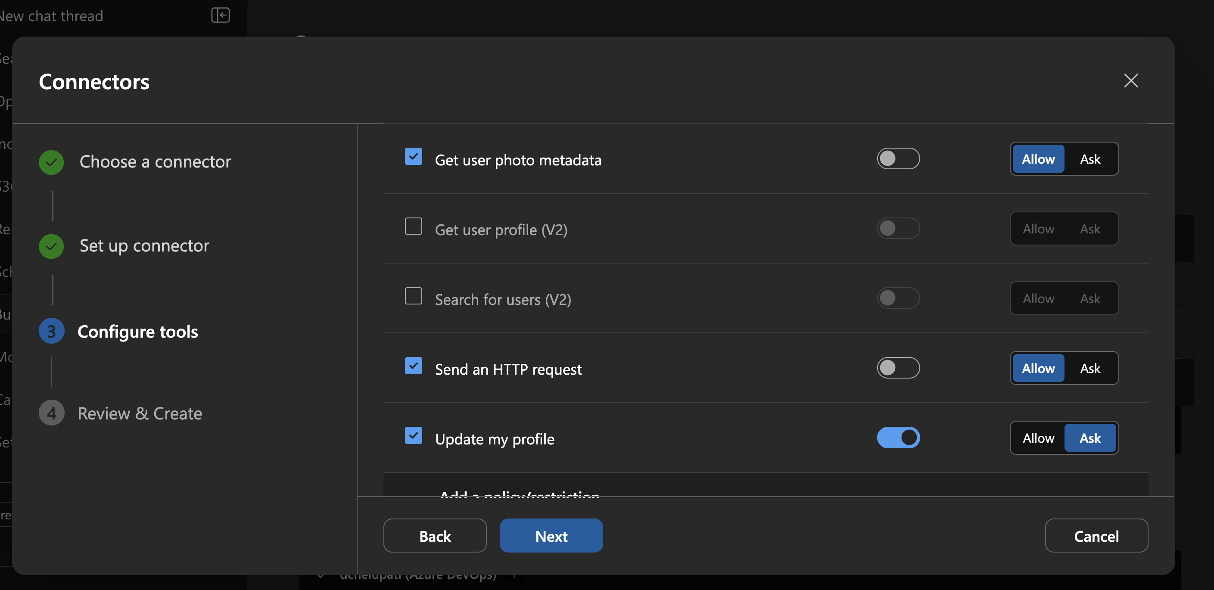Toggle switch for Get user profile (V2)
The image size is (1214, 590).
[x=898, y=228]
